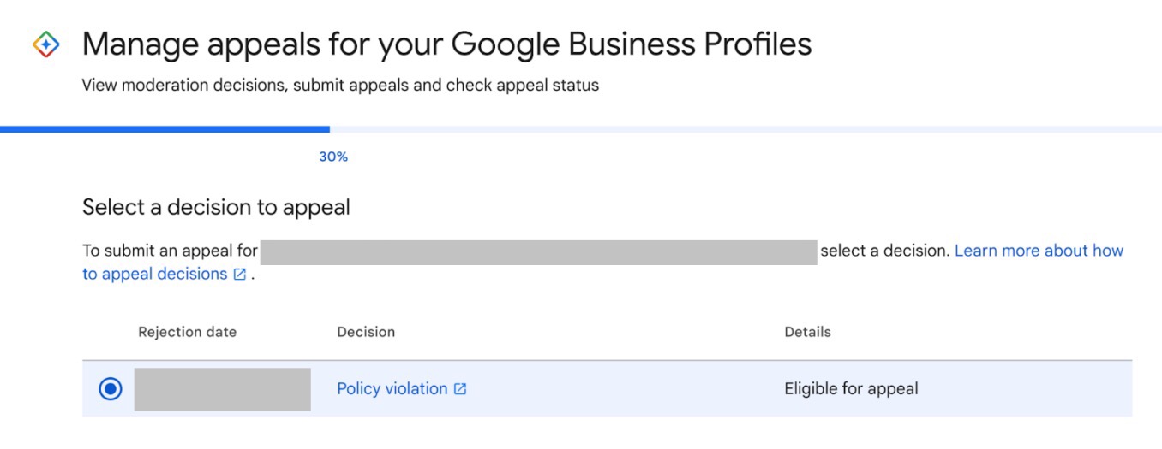Select the radio button for the rejected decision
Screen dimensions: 1162x449
(111, 389)
